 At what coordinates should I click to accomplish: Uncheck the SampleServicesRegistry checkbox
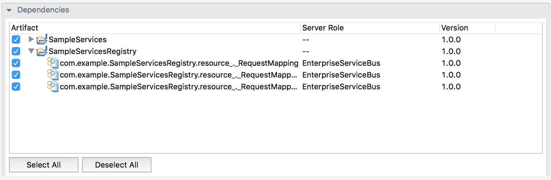(16, 51)
